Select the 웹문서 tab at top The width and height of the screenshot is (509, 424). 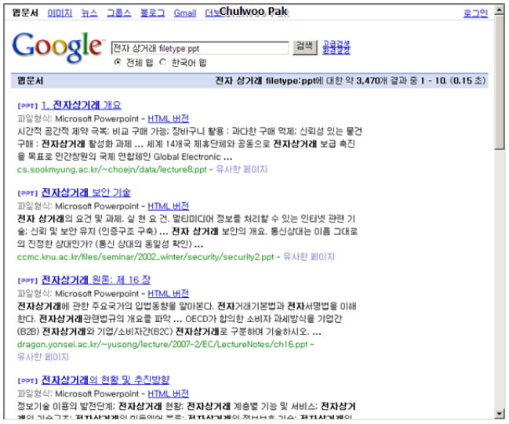(x=25, y=13)
